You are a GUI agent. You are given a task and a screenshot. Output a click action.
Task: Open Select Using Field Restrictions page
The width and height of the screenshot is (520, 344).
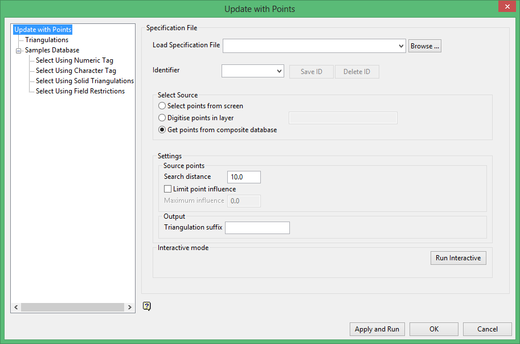click(80, 91)
